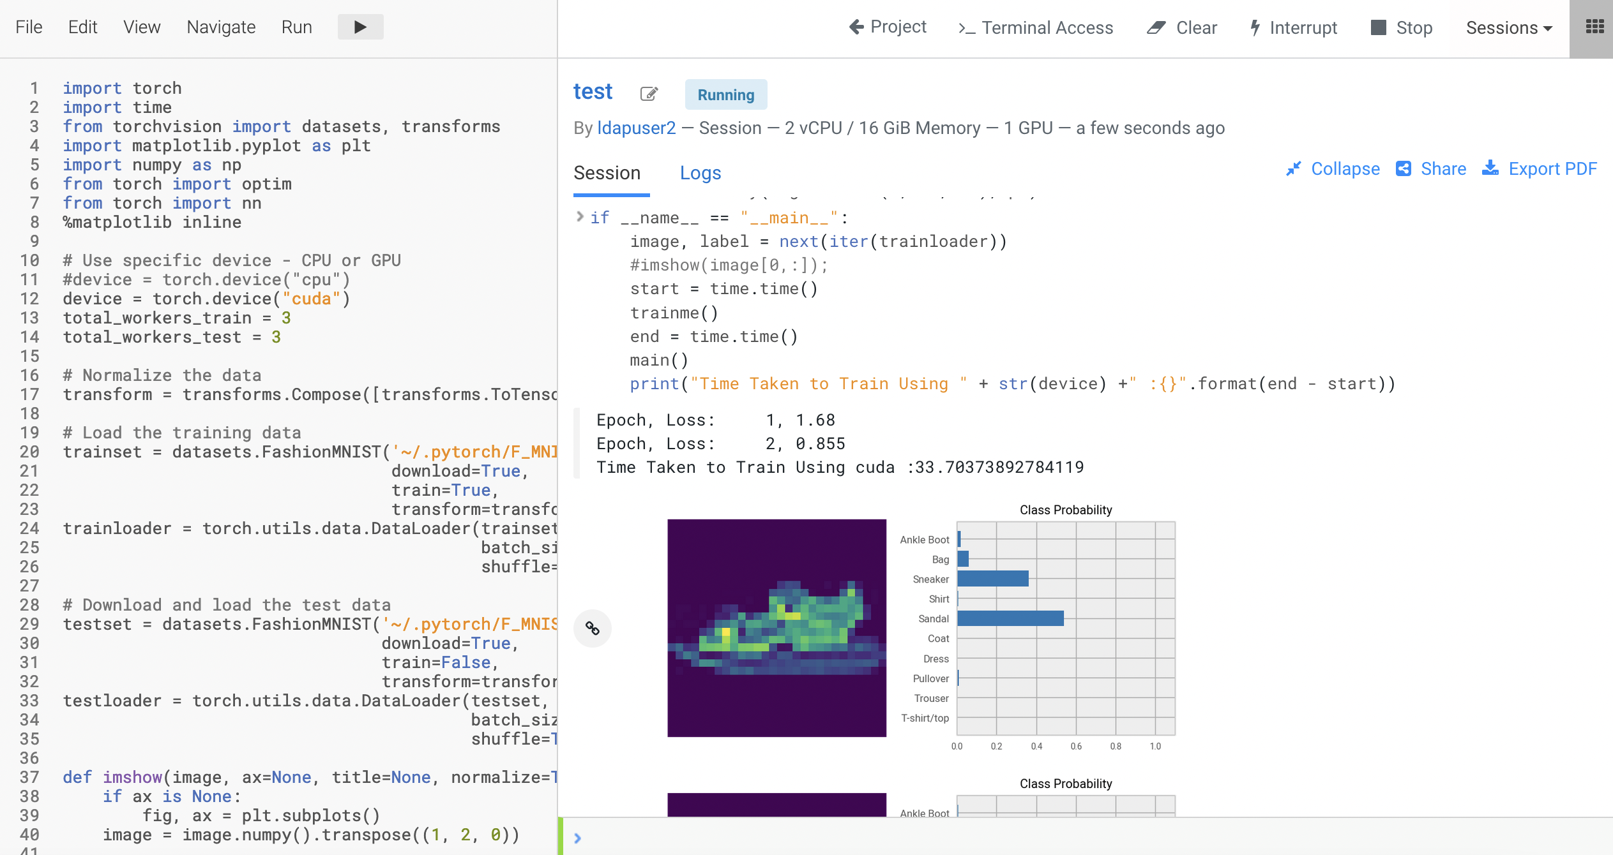Collapse the code block using its chevron
The width and height of the screenshot is (1613, 855).
(x=579, y=217)
